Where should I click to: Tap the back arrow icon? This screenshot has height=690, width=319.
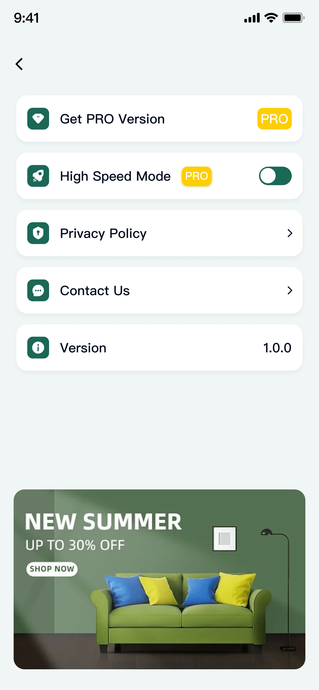[19, 64]
